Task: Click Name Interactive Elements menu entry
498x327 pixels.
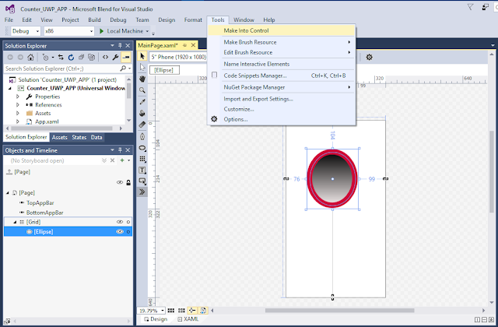Action: click(282, 64)
